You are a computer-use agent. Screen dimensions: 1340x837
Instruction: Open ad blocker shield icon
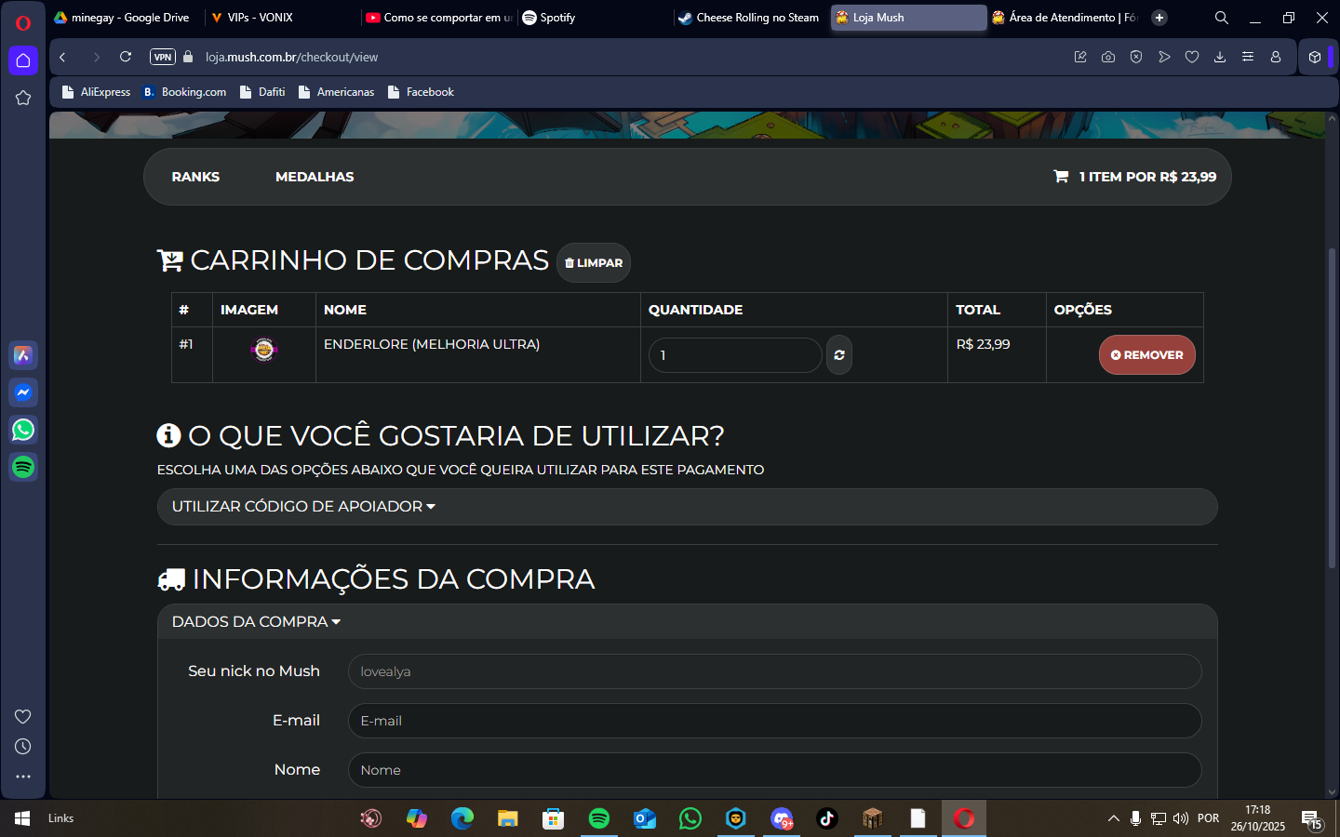1136,57
